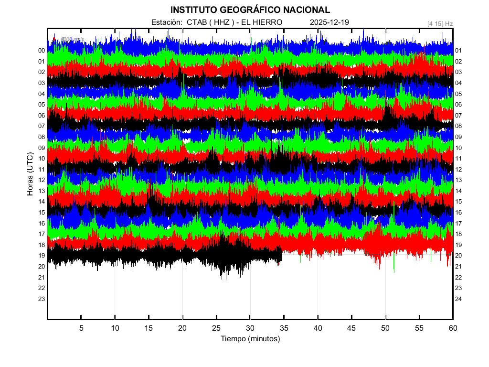The width and height of the screenshot is (489, 367).
Task: Click the Tiempo (minutos) axis label
Action: click(250, 339)
